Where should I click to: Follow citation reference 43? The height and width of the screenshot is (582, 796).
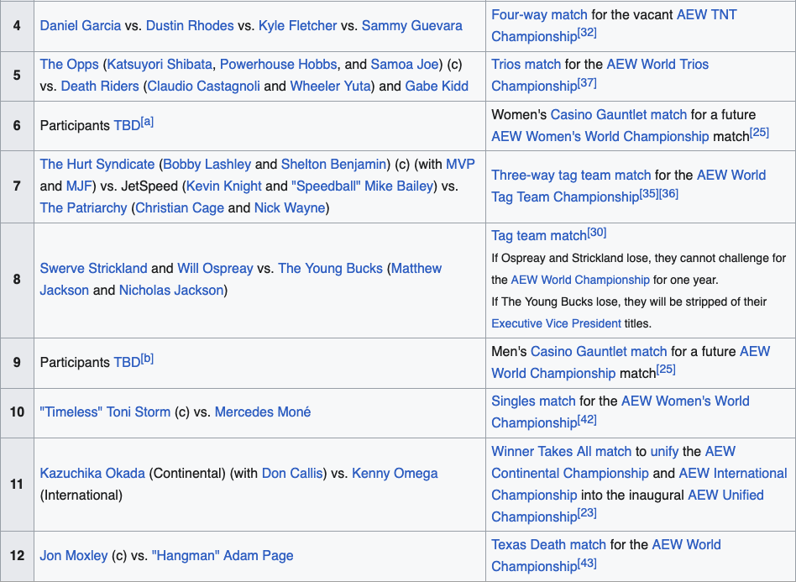588,564
